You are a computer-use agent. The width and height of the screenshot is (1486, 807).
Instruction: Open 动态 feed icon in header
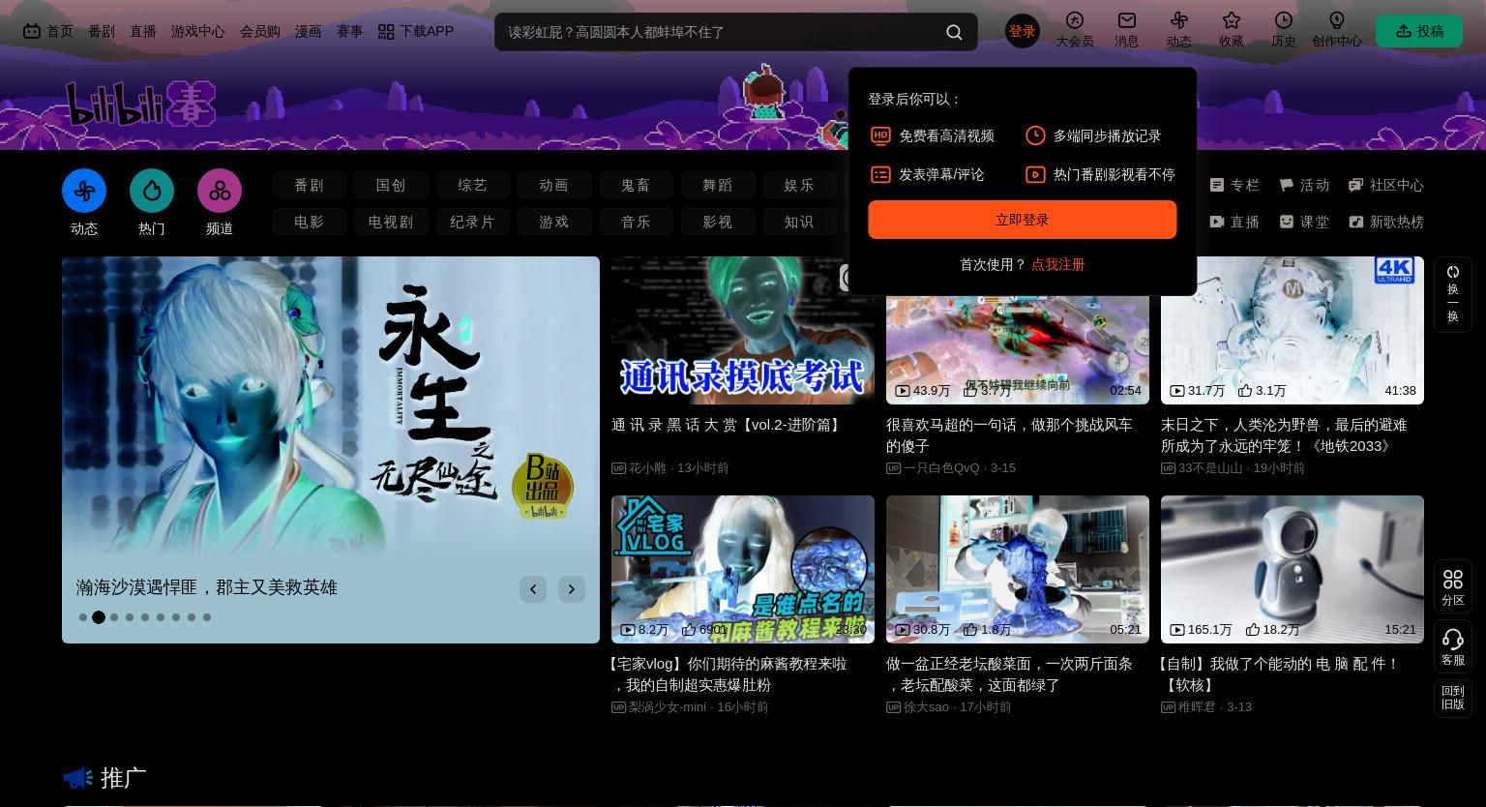(x=1179, y=20)
